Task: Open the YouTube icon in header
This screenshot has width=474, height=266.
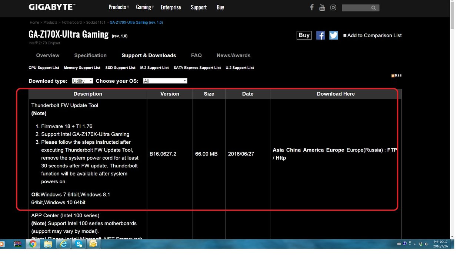Action: click(322, 7)
